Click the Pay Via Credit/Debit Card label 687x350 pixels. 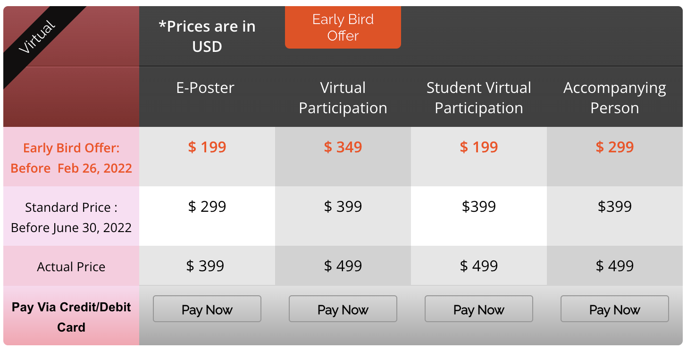pyautogui.click(x=71, y=317)
